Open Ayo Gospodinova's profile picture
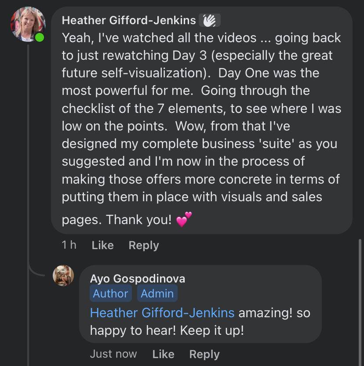Viewport: 364px width, 366px height. [63, 275]
